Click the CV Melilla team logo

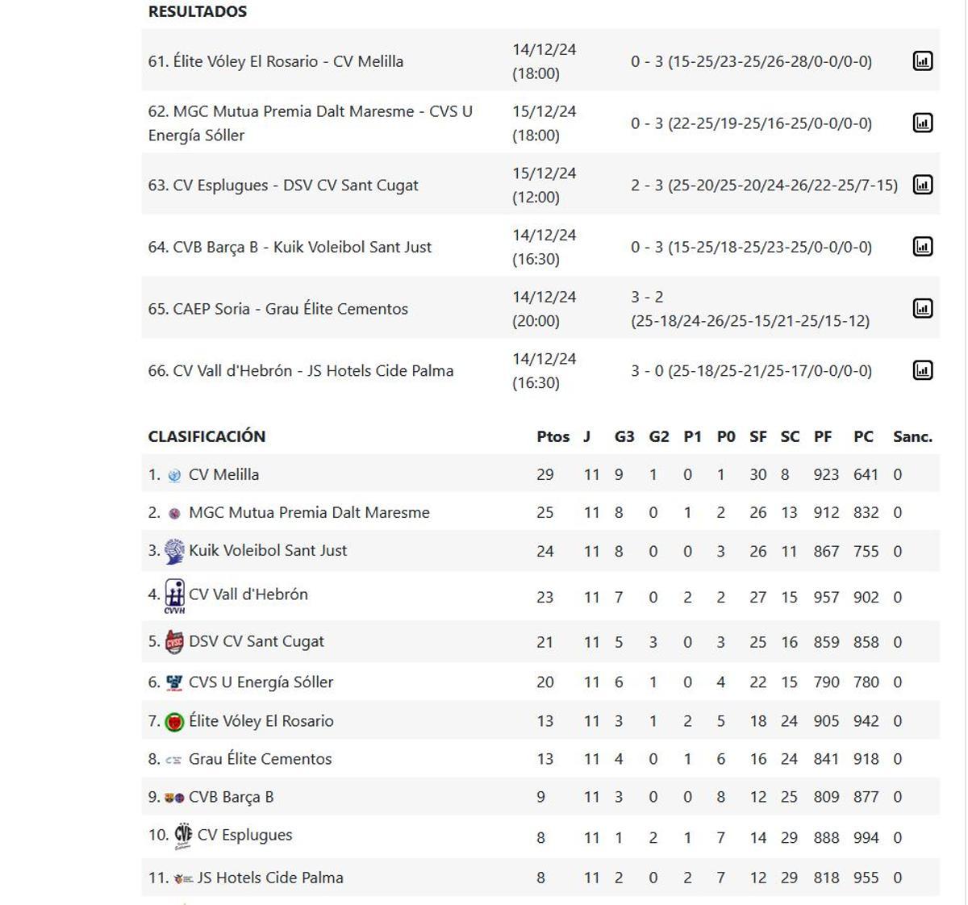point(176,474)
